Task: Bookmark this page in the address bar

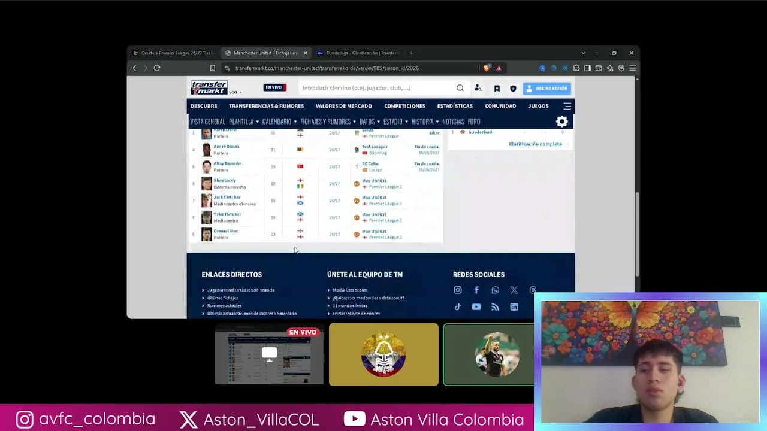Action: (212, 68)
